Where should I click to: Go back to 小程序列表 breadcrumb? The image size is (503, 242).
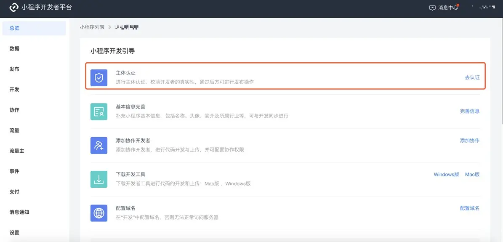pos(92,27)
